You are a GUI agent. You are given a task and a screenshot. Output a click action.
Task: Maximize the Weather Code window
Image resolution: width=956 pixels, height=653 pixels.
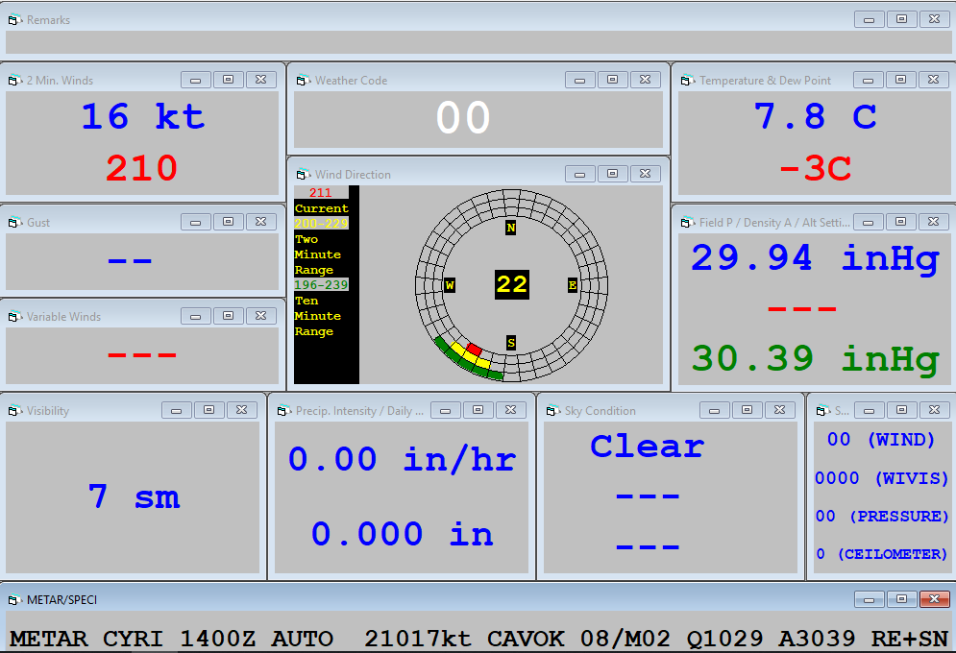point(613,80)
